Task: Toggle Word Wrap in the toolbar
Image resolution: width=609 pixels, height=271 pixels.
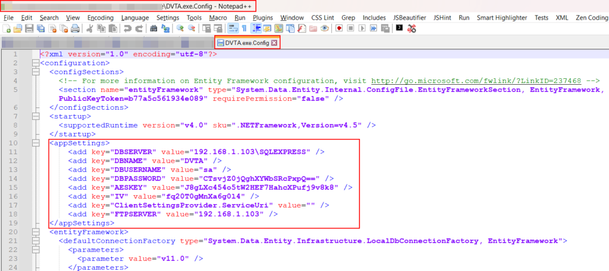Action: click(233, 28)
